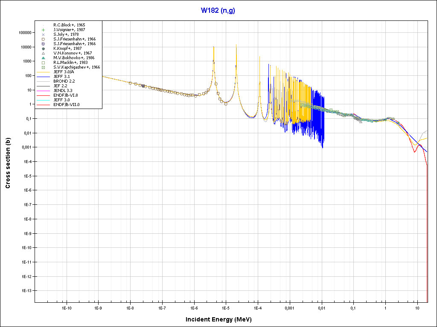Viewport: 437px width, 327px height.
Task: Click the W182 (n,g) chart title
Action: pyautogui.click(x=218, y=10)
